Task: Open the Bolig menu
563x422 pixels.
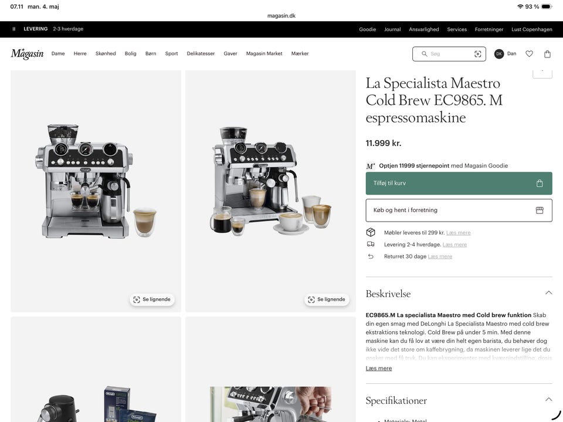Action: click(130, 53)
